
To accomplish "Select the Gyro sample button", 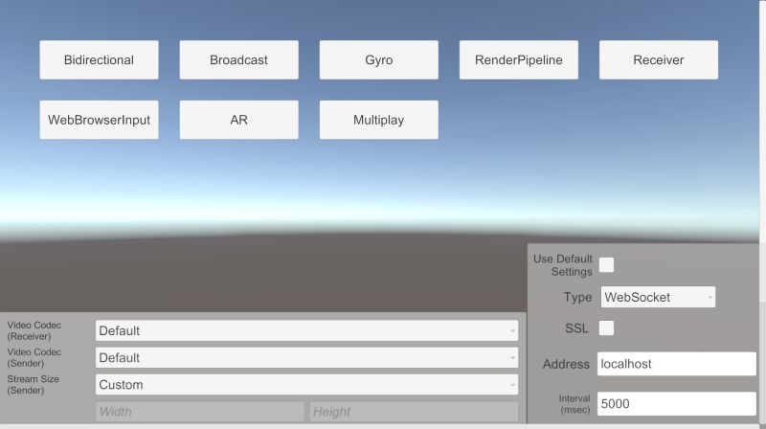I will (378, 59).
